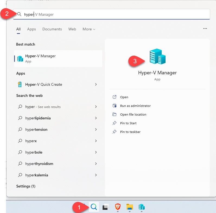Click the hyperkalemia suggestion text
Screen dimensions: 216x213
[x=37, y=175]
